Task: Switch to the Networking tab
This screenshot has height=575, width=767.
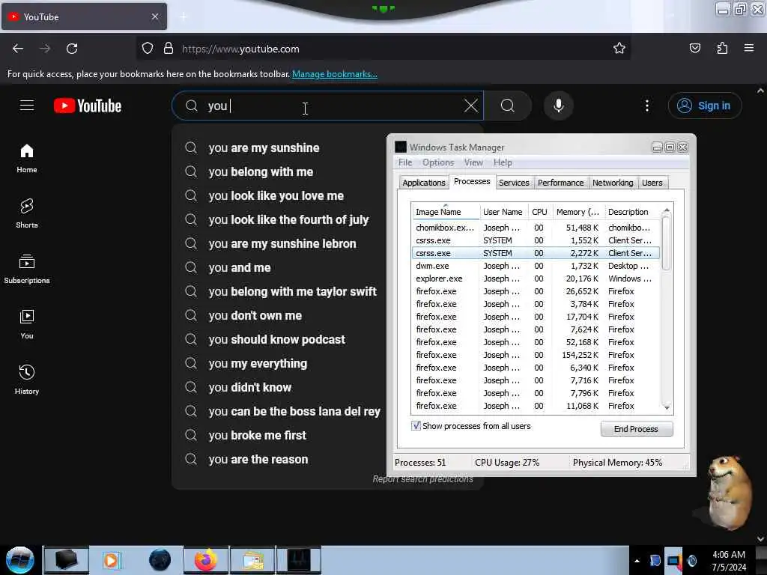Action: [x=613, y=183]
